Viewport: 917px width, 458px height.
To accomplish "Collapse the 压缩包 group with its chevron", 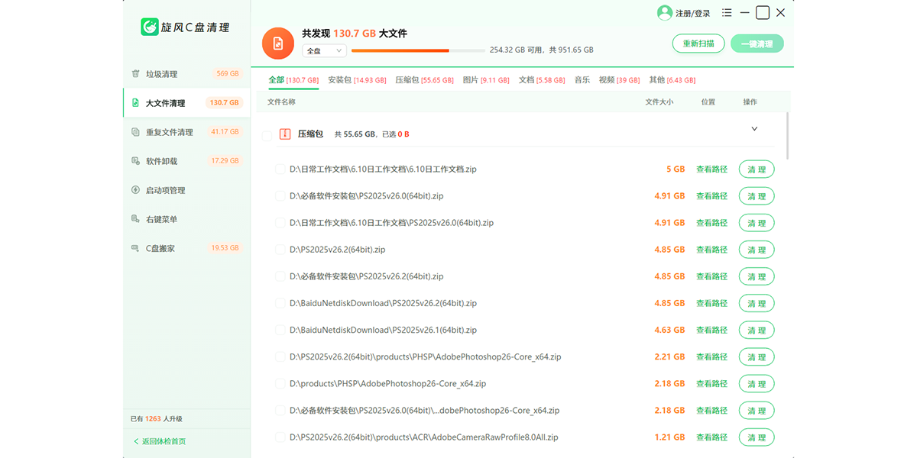I will pyautogui.click(x=754, y=129).
